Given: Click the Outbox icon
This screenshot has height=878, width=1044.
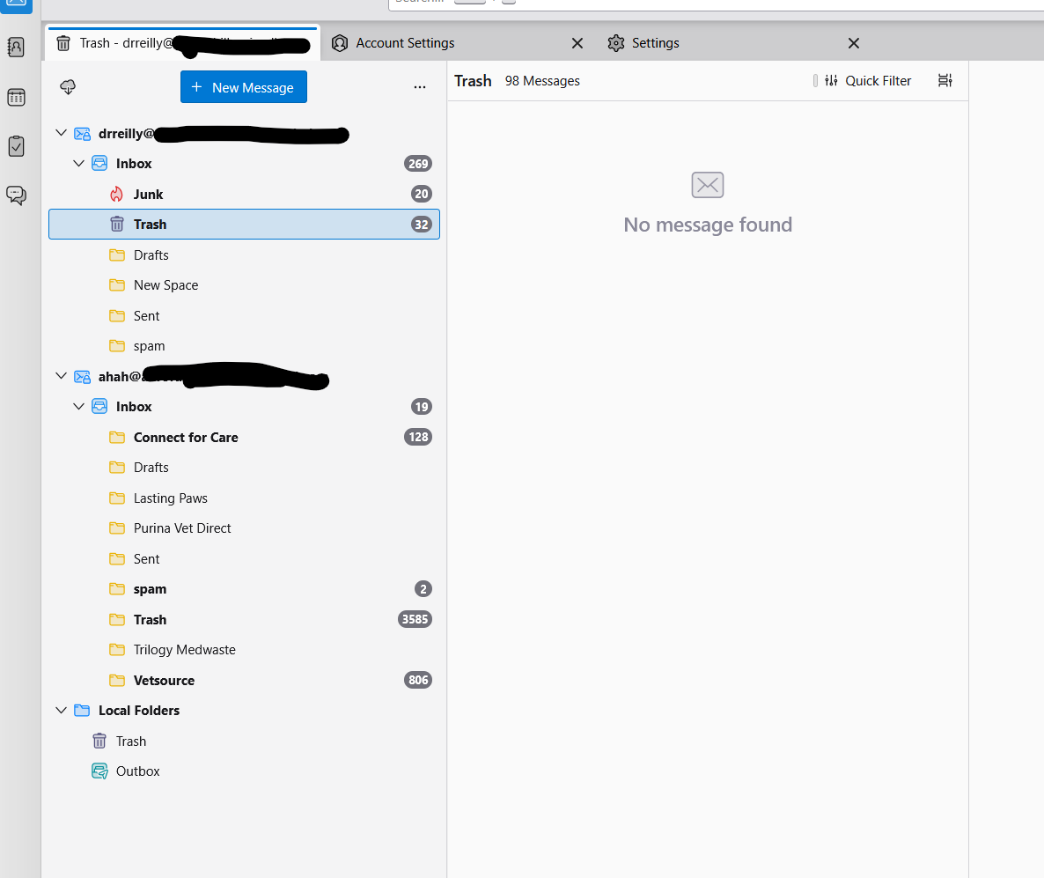Looking at the screenshot, I should pos(99,771).
